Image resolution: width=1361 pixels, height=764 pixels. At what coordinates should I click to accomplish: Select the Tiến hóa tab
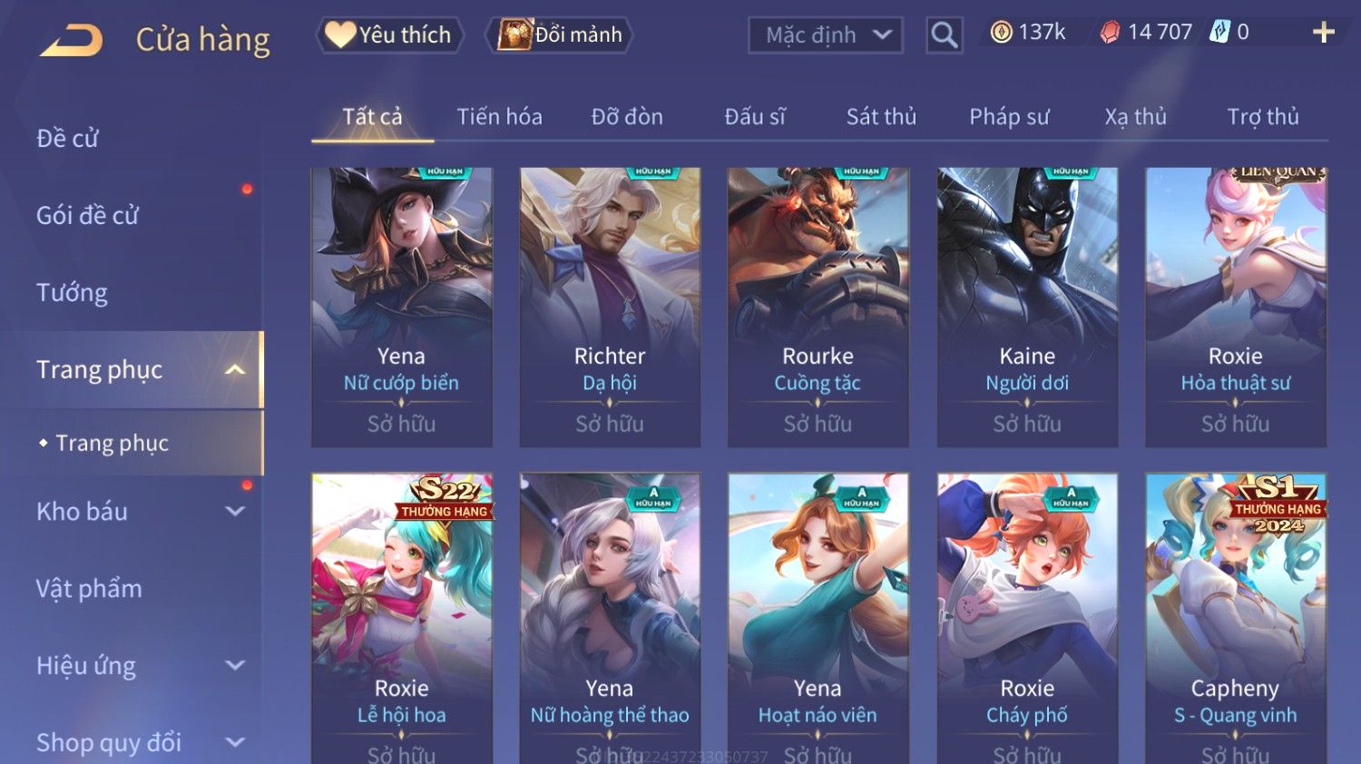tap(499, 117)
